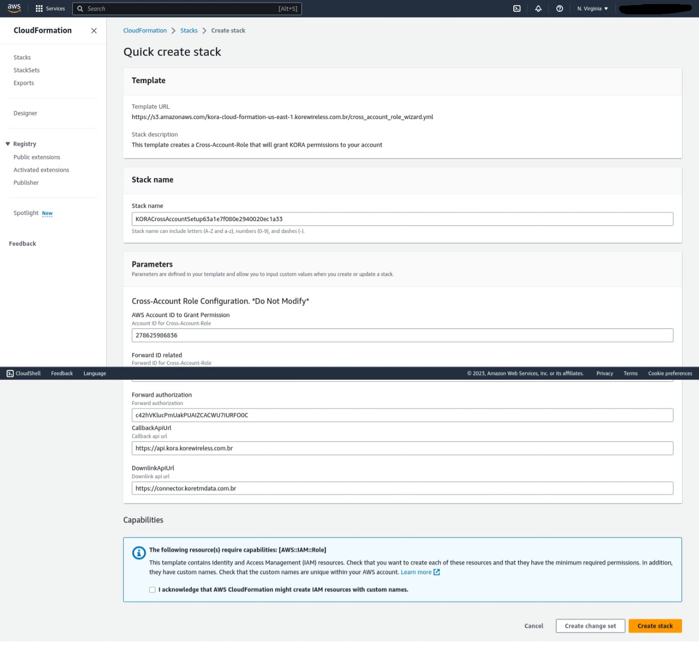Open the notifications bell
The height and width of the screenshot is (654, 699).
(x=538, y=9)
